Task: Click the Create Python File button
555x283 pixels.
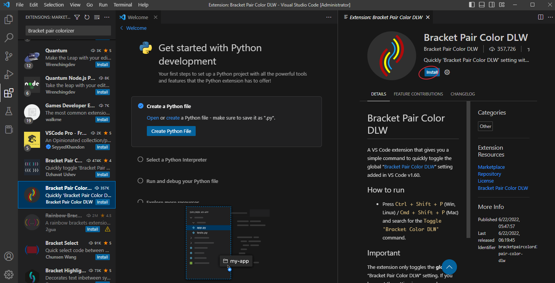Action: pos(171,131)
